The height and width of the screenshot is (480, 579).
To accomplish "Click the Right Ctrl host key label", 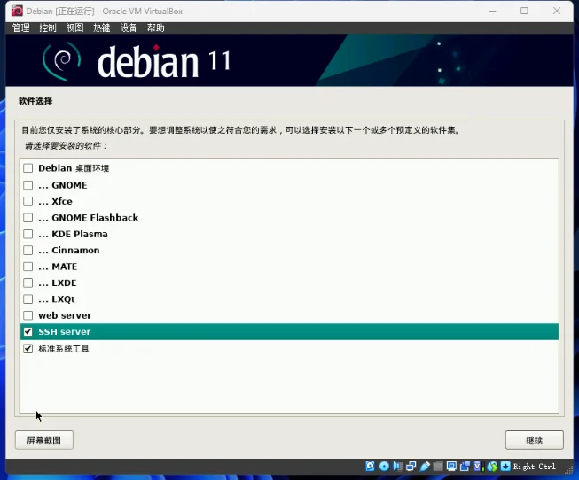I will [534, 467].
